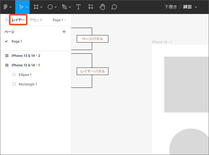
Task: Open the Figma main menu
Action: tap(7, 7)
